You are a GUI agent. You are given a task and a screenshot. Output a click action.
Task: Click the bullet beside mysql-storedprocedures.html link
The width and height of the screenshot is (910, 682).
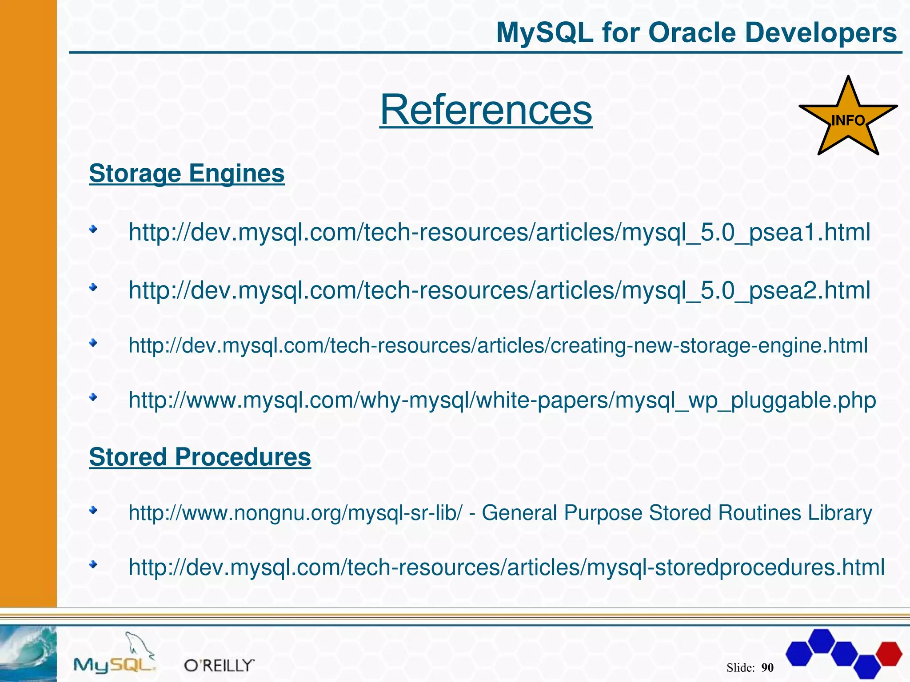pyautogui.click(x=93, y=565)
